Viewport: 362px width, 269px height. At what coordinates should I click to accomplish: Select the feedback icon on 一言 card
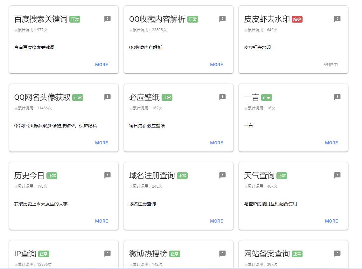[337, 97]
